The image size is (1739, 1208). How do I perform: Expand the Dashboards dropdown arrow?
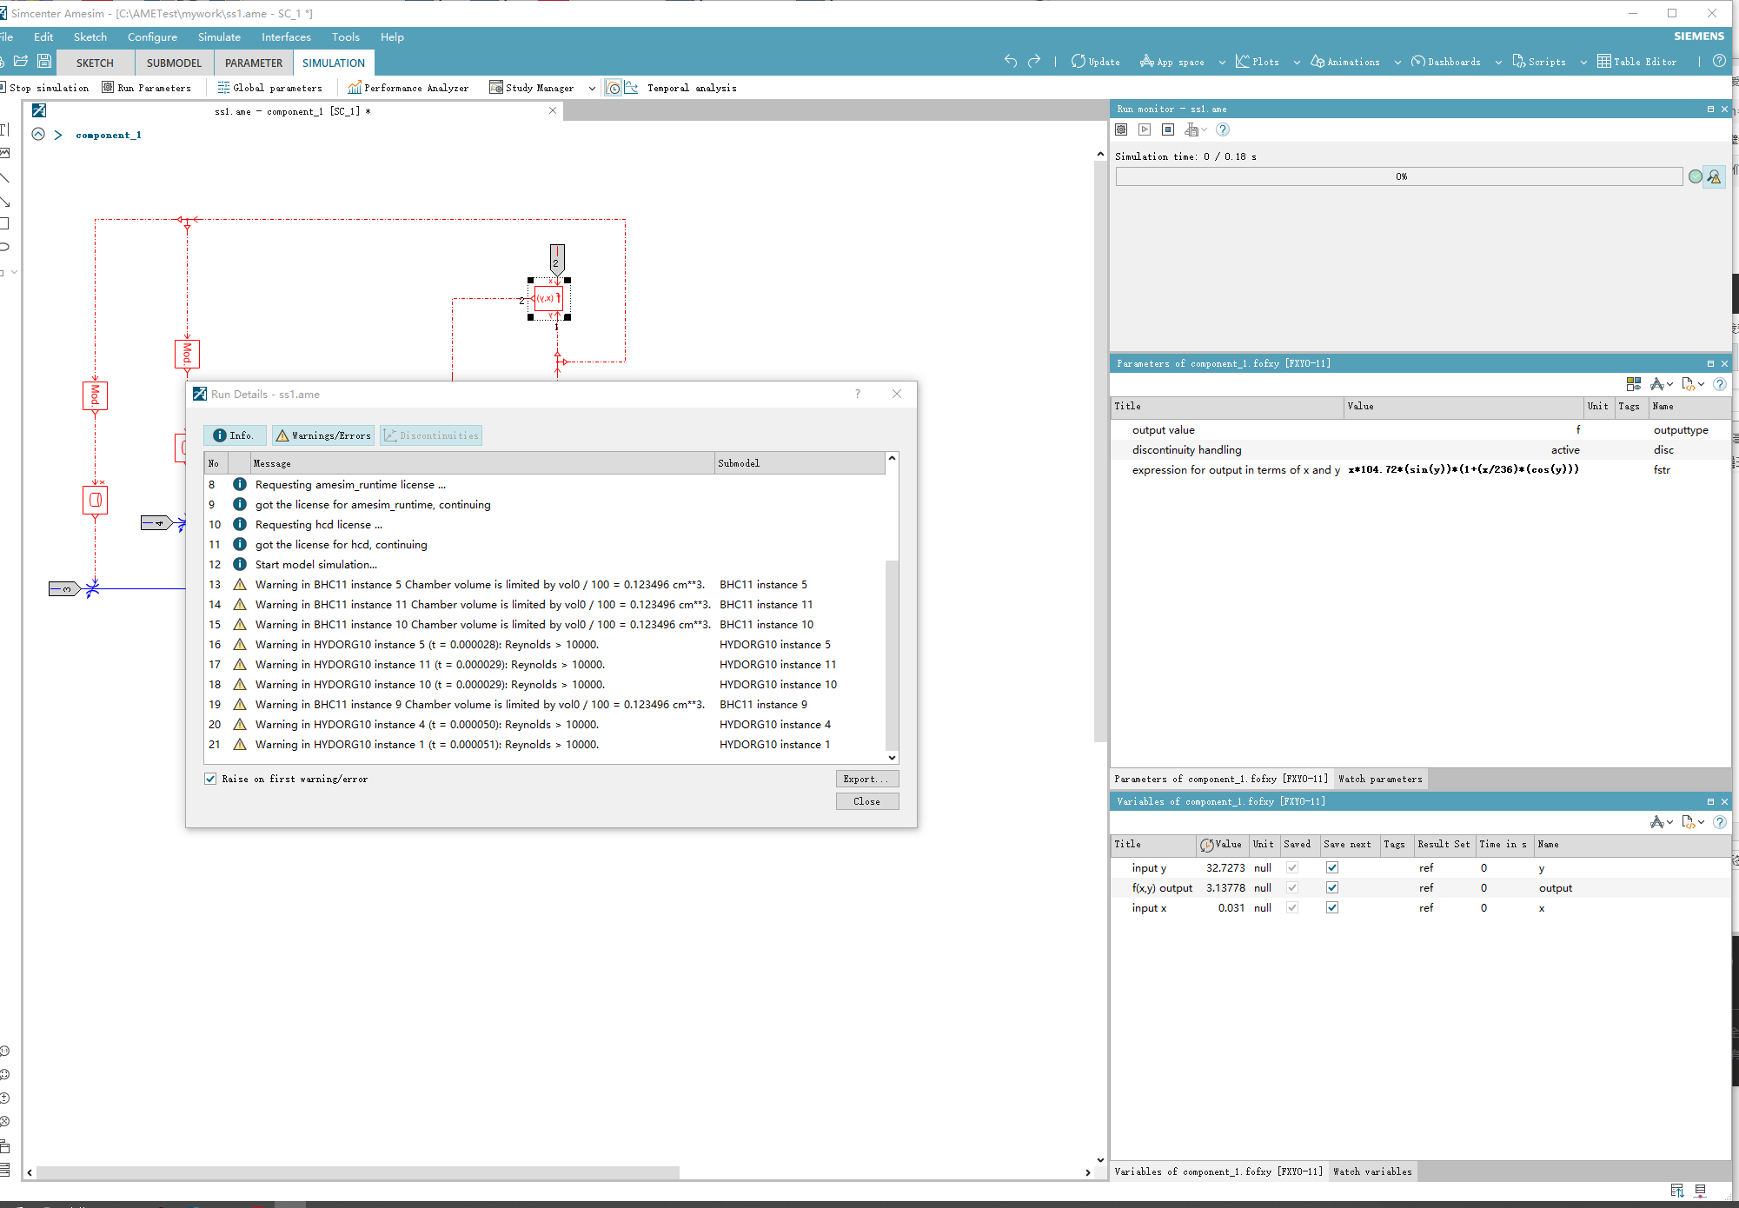click(x=1498, y=63)
